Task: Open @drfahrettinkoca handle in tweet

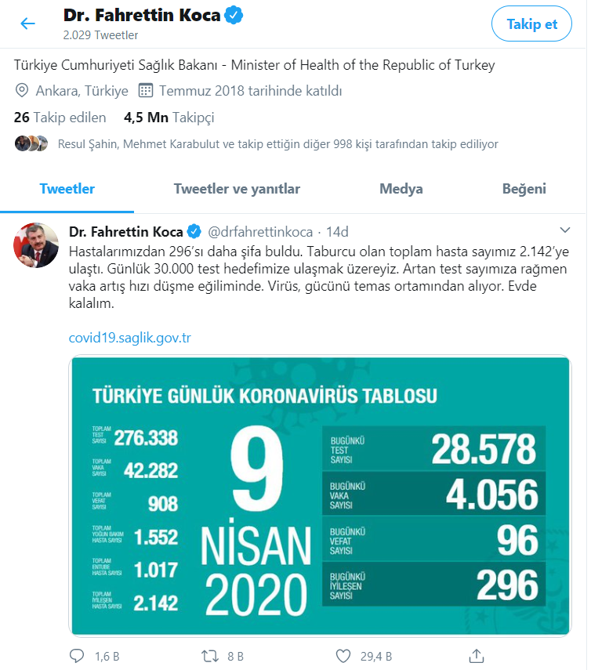Action: click(259, 232)
